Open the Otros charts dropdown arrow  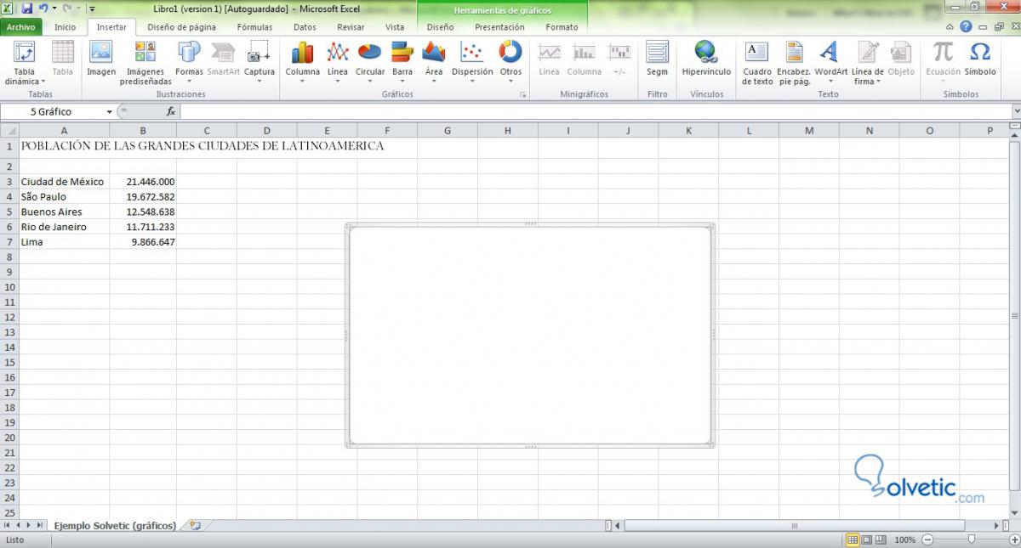tap(510, 82)
